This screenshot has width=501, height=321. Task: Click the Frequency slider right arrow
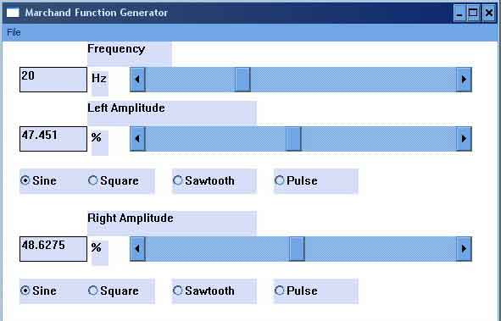(x=464, y=80)
